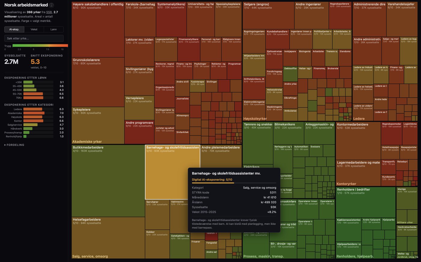Expand the FORDELING section

(x=14, y=145)
